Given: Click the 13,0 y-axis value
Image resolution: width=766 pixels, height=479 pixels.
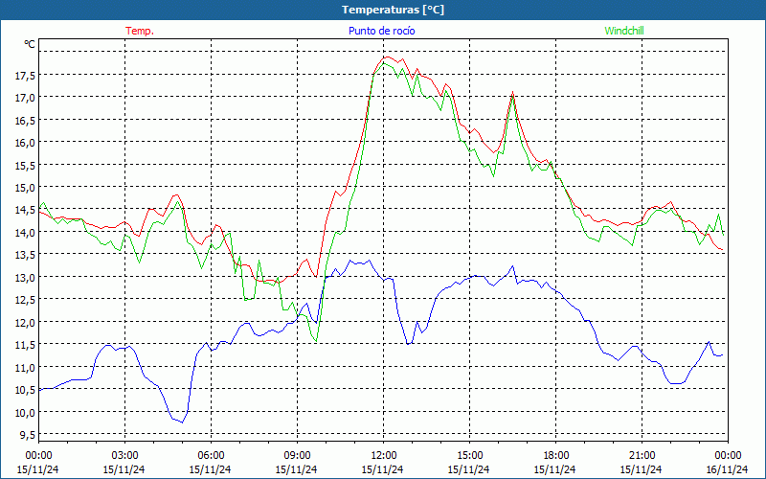Looking at the screenshot, I should 25,278.
